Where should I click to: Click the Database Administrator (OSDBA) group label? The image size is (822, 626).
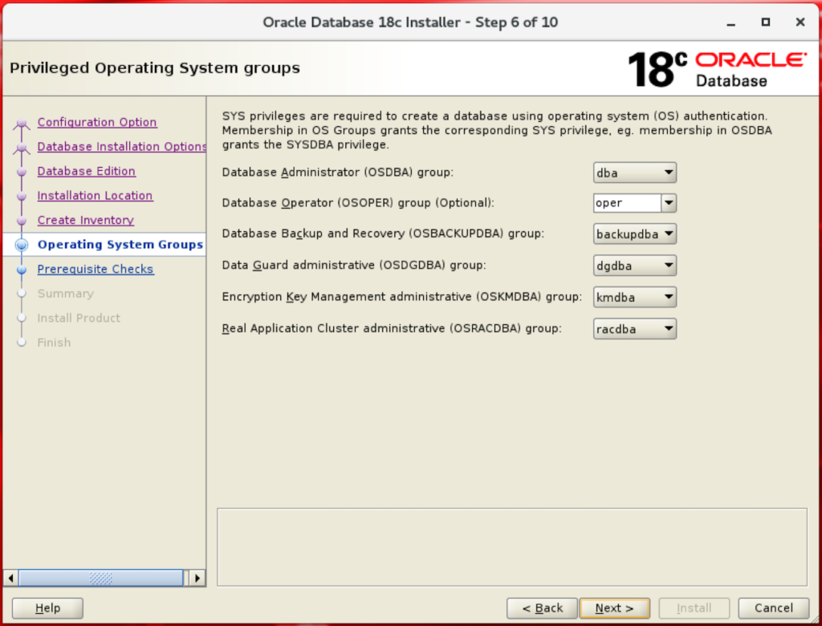pos(338,173)
